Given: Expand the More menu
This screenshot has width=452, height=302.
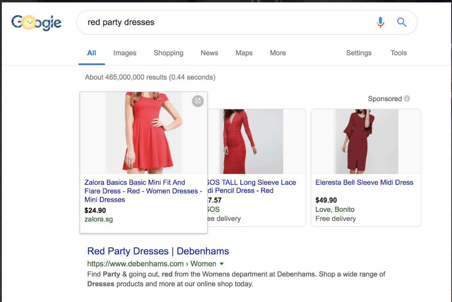Looking at the screenshot, I should tap(278, 53).
